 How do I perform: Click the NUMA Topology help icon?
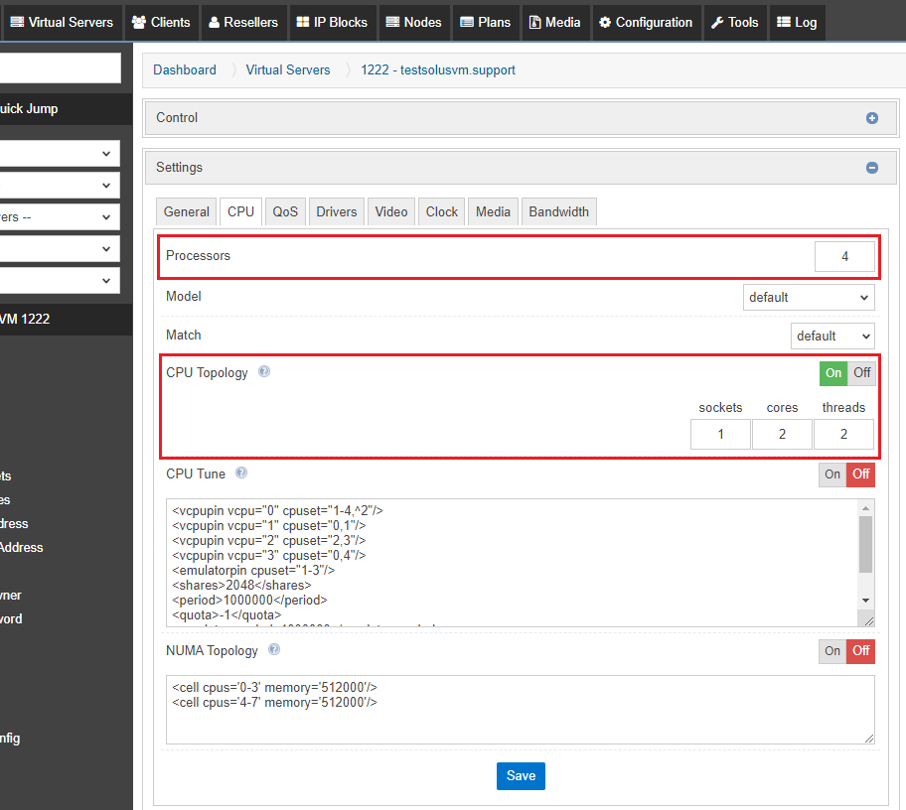coord(274,650)
